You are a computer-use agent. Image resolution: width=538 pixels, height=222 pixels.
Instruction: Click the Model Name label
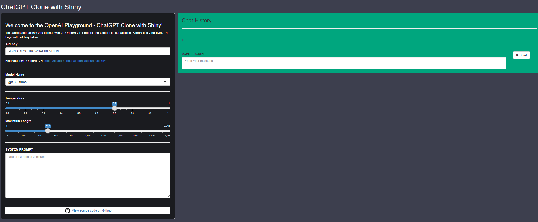15,75
